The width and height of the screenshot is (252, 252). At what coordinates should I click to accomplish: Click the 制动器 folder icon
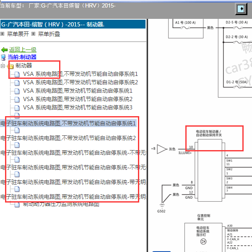(x=10, y=66)
